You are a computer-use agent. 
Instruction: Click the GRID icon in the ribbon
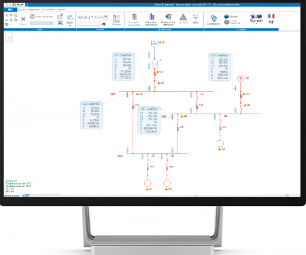click(195, 18)
